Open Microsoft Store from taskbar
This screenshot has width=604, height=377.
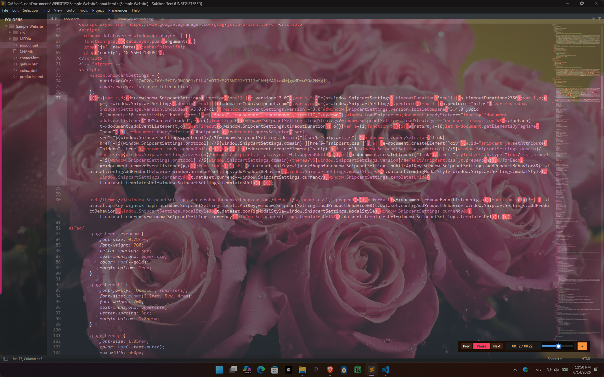274,370
